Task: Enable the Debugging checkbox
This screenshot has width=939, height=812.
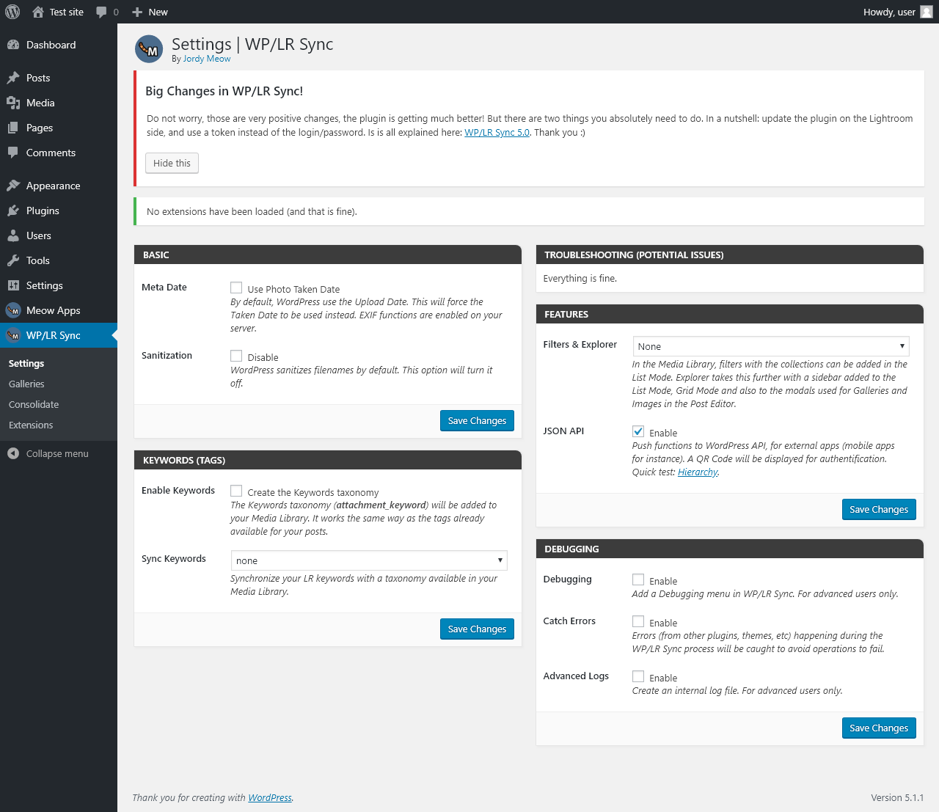Action: (x=638, y=579)
